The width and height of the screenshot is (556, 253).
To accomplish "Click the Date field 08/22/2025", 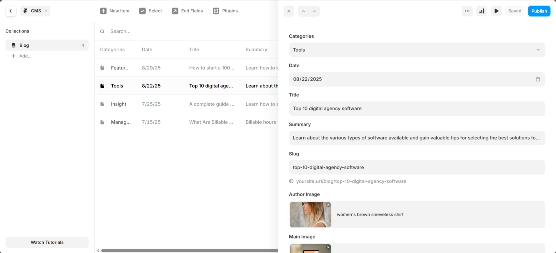I will (417, 79).
